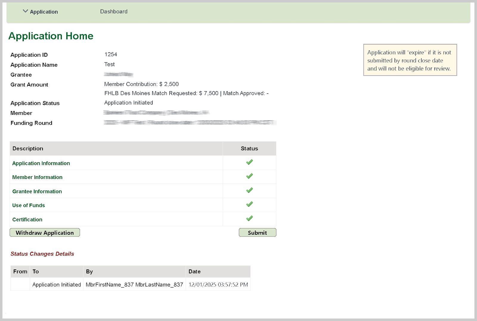Click the Date column header
477x321 pixels.
[x=194, y=272]
